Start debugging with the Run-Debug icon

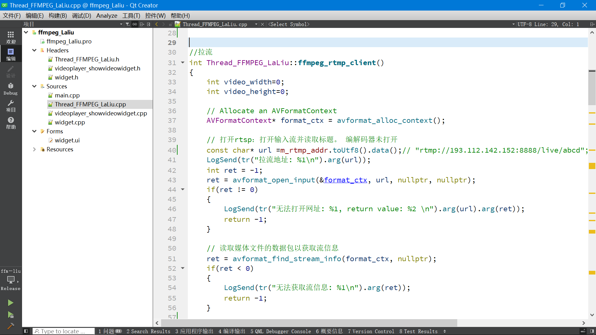[11, 315]
